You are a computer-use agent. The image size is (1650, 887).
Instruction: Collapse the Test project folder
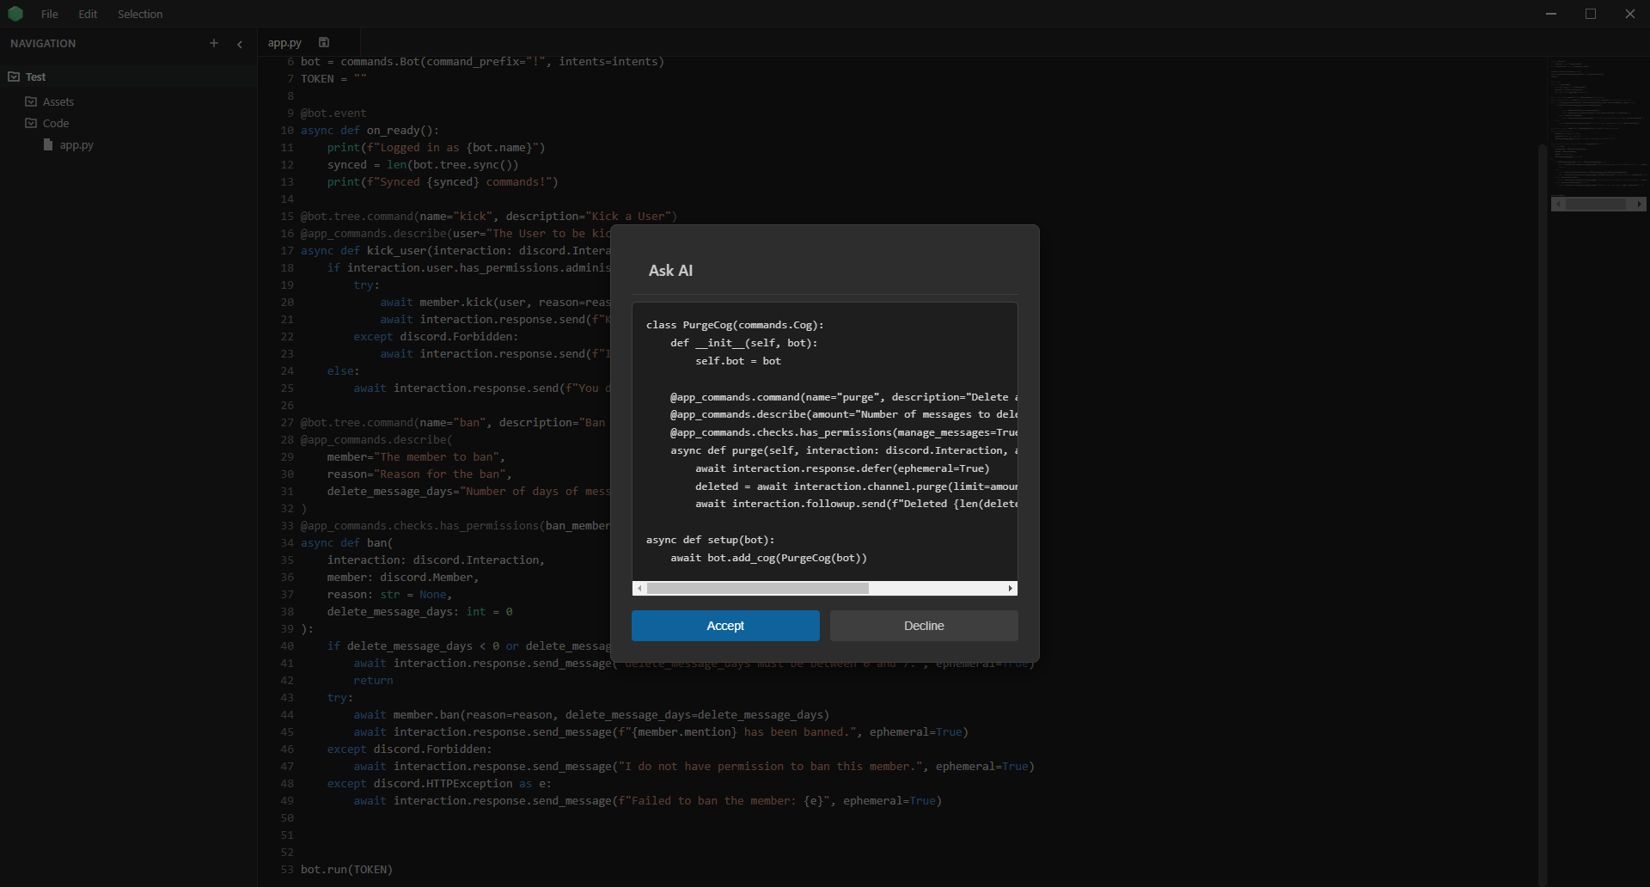tap(14, 76)
